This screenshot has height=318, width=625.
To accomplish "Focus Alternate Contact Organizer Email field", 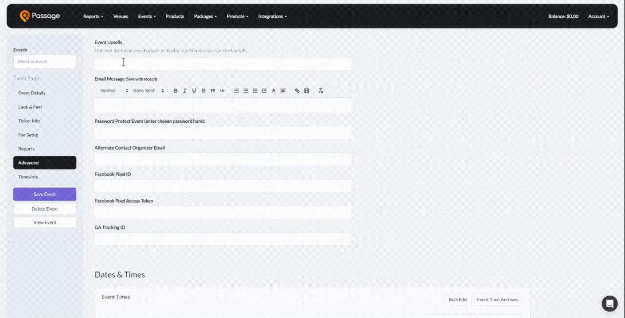I will point(223,159).
